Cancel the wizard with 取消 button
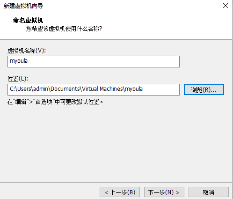Viewport: 233px width, 199px height. [209, 192]
